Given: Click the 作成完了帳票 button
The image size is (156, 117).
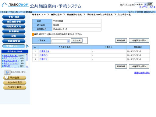Looking at the screenshot, I should 15,87.
